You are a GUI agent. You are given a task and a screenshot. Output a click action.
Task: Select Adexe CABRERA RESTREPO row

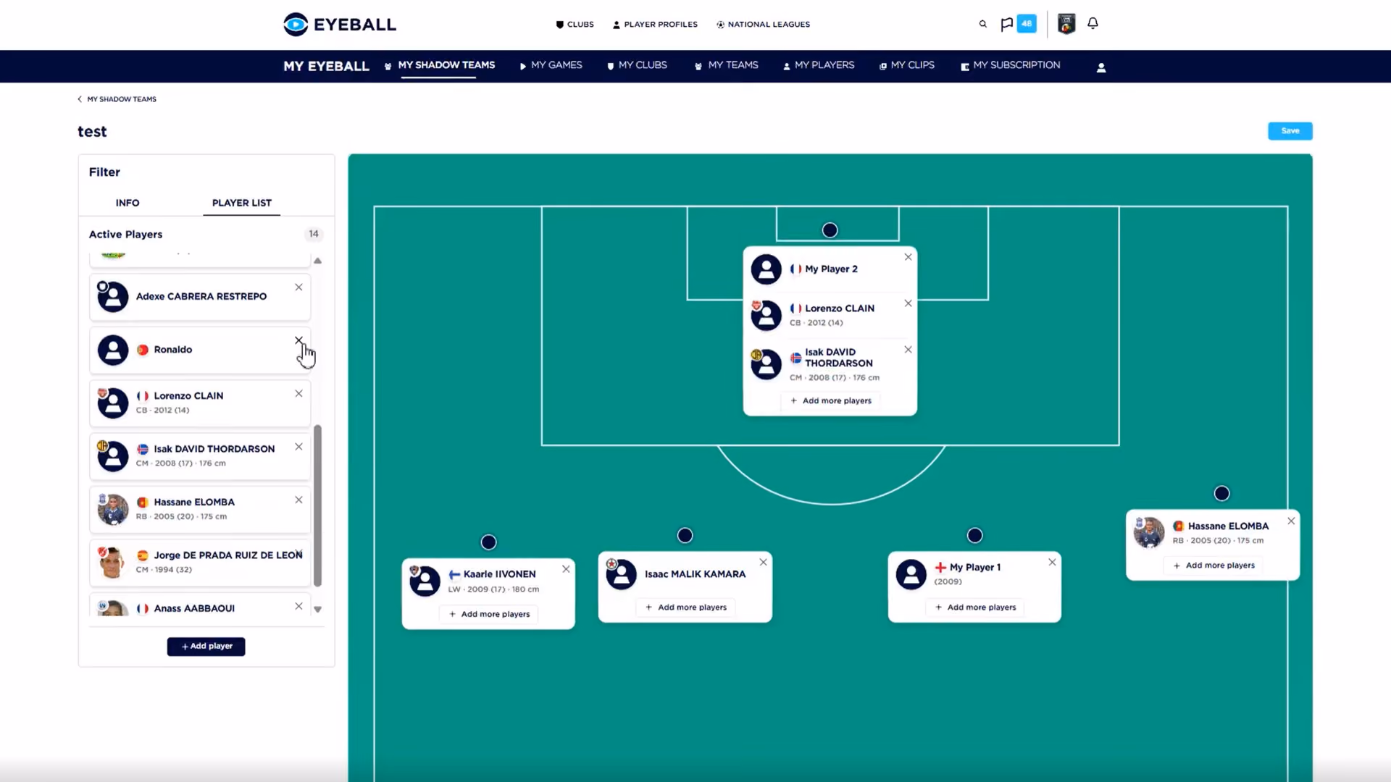click(x=200, y=297)
